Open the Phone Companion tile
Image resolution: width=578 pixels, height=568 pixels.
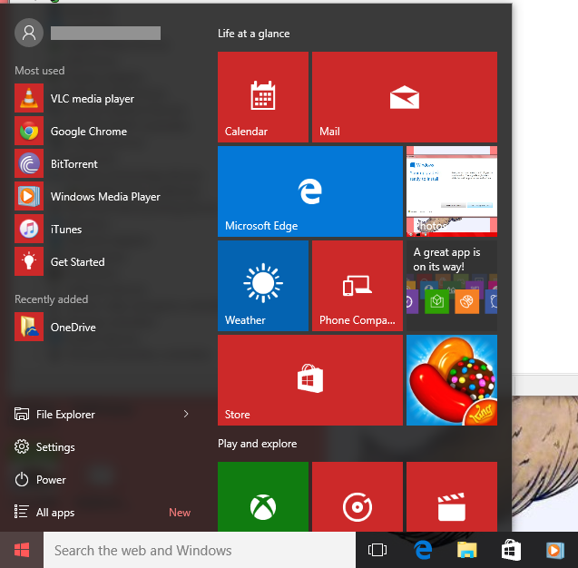coord(358,286)
